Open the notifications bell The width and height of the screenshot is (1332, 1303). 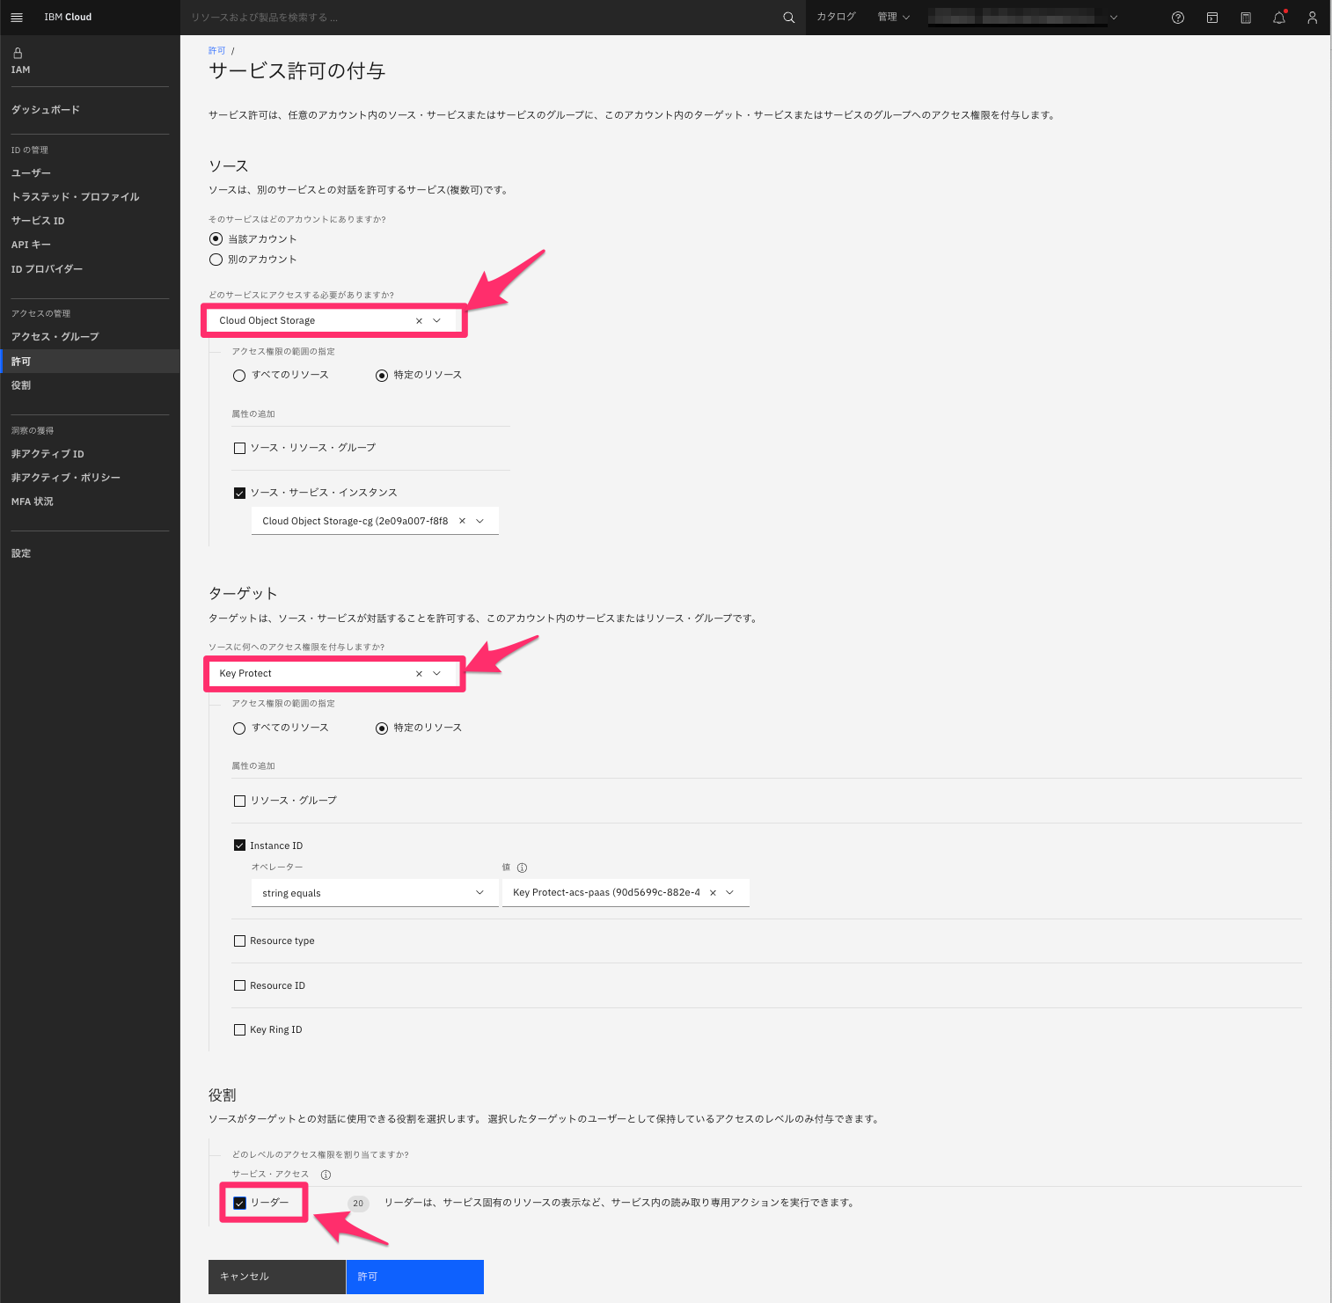click(1279, 18)
